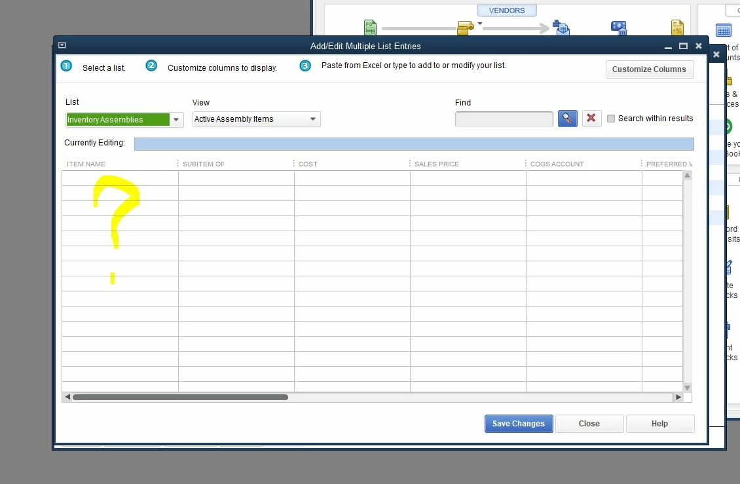This screenshot has width=740, height=484.
Task: Click inside the Find text field
Action: click(504, 119)
